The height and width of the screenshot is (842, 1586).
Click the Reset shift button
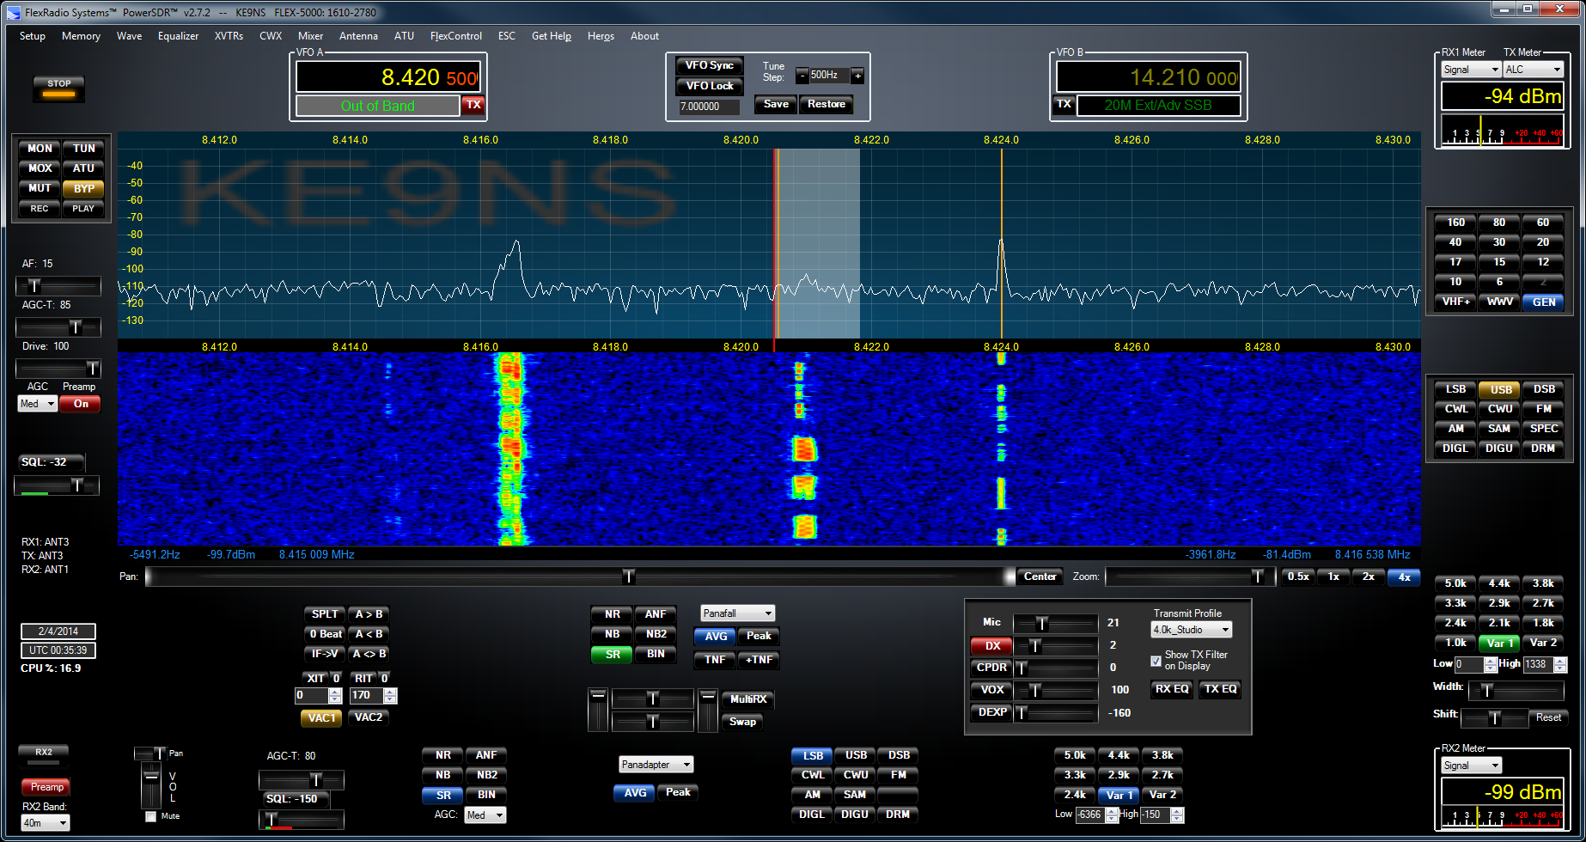point(1548,717)
